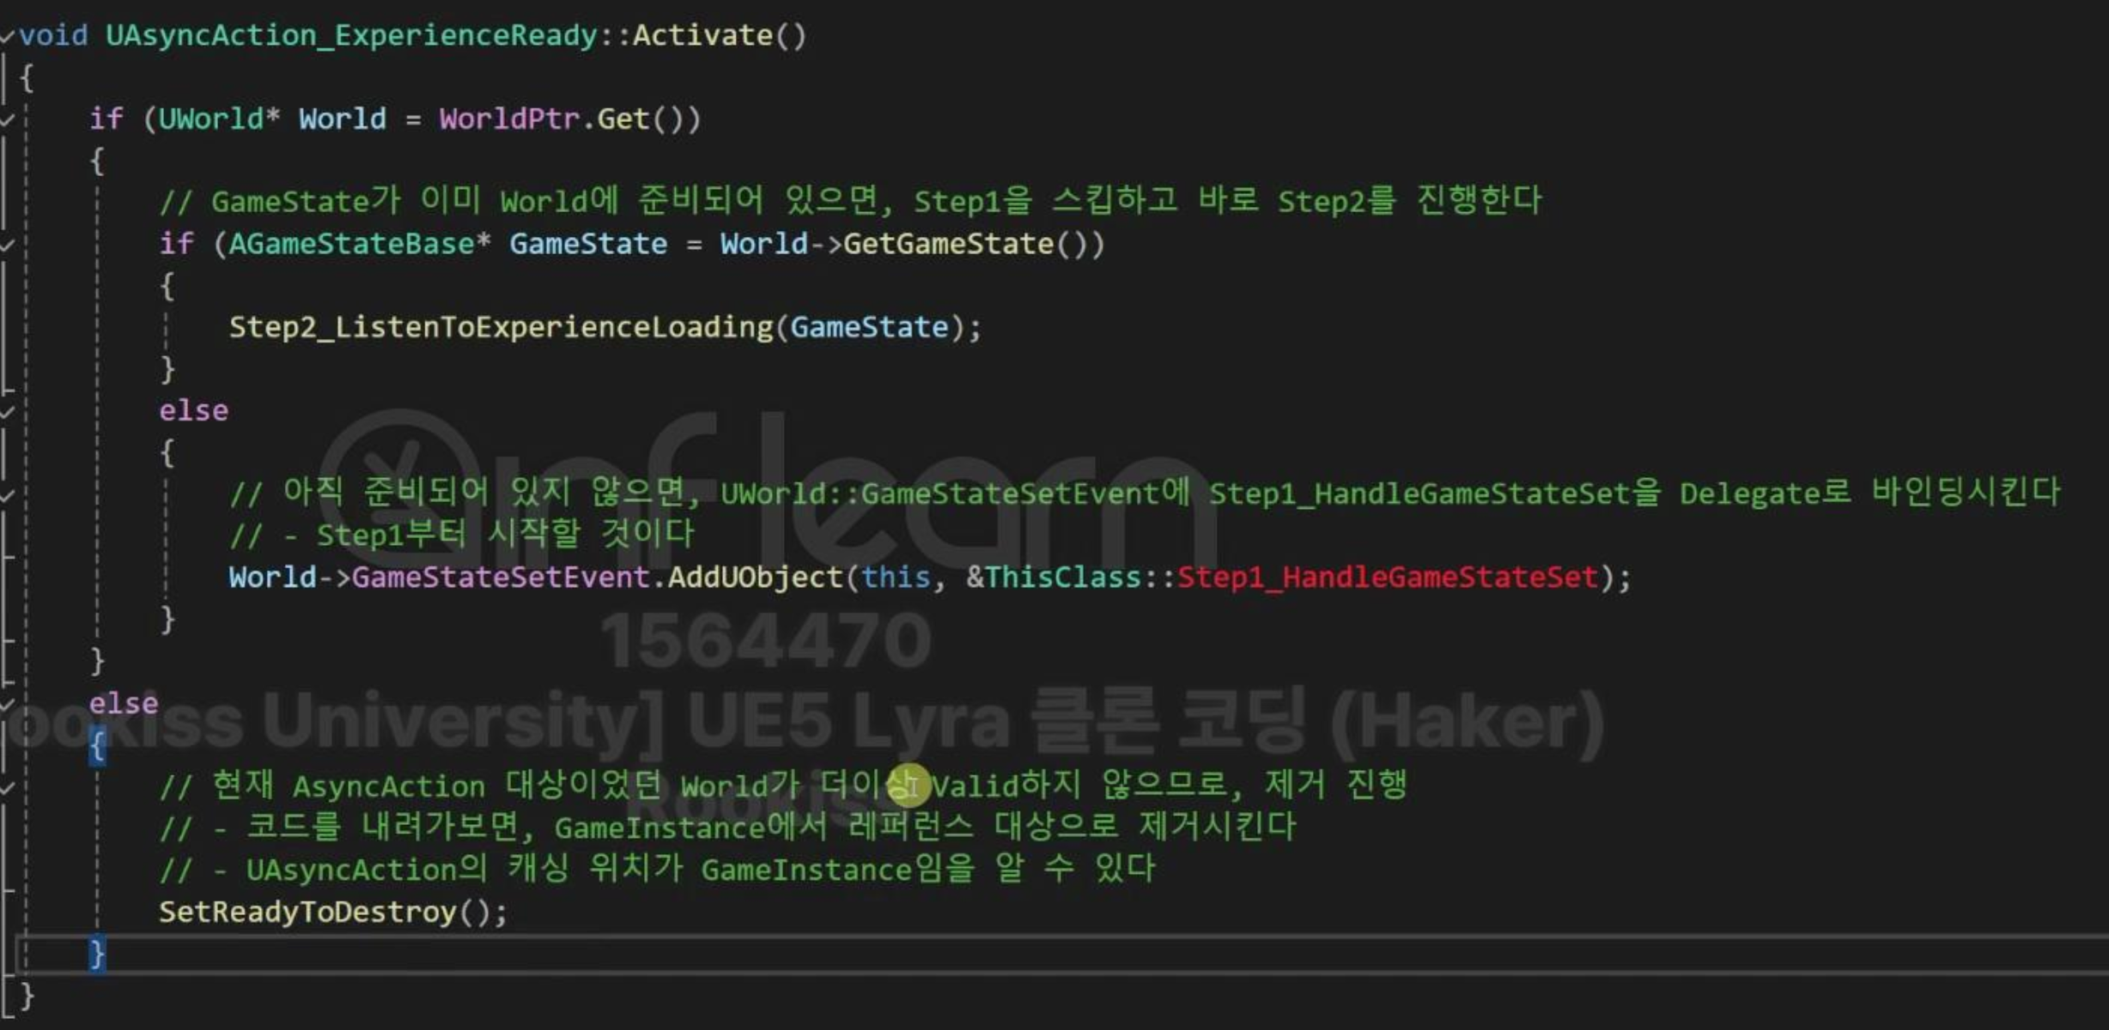Image resolution: width=2109 pixels, height=1030 pixels.
Task: Click the red Step1_HandleGameStateSet identifier
Action: pos(1387,578)
